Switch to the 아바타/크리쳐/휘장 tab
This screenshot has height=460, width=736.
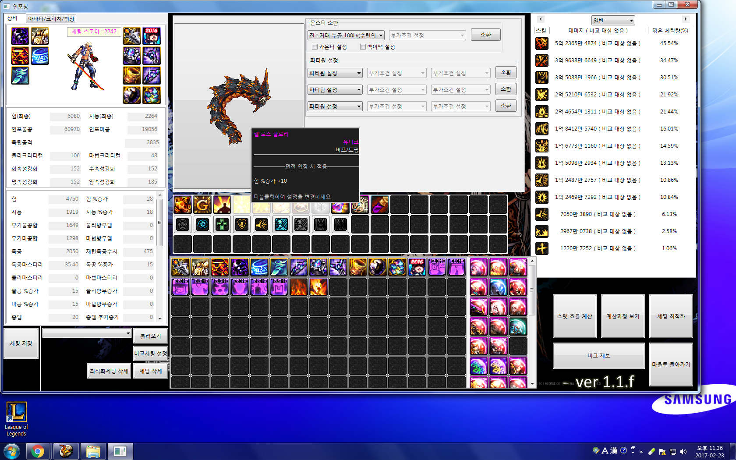[51, 19]
